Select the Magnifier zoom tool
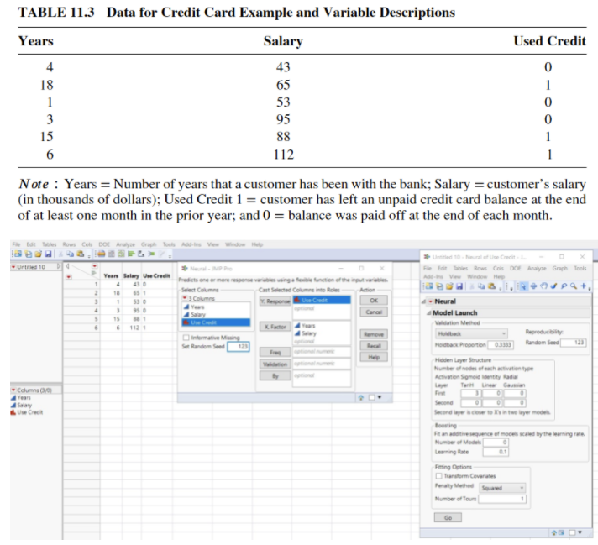Image resolution: width=598 pixels, height=545 pixels. [x=574, y=286]
